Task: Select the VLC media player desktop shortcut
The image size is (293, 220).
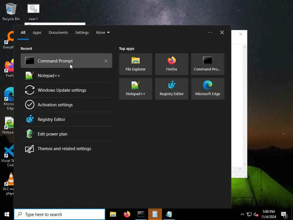Action: (x=8, y=184)
